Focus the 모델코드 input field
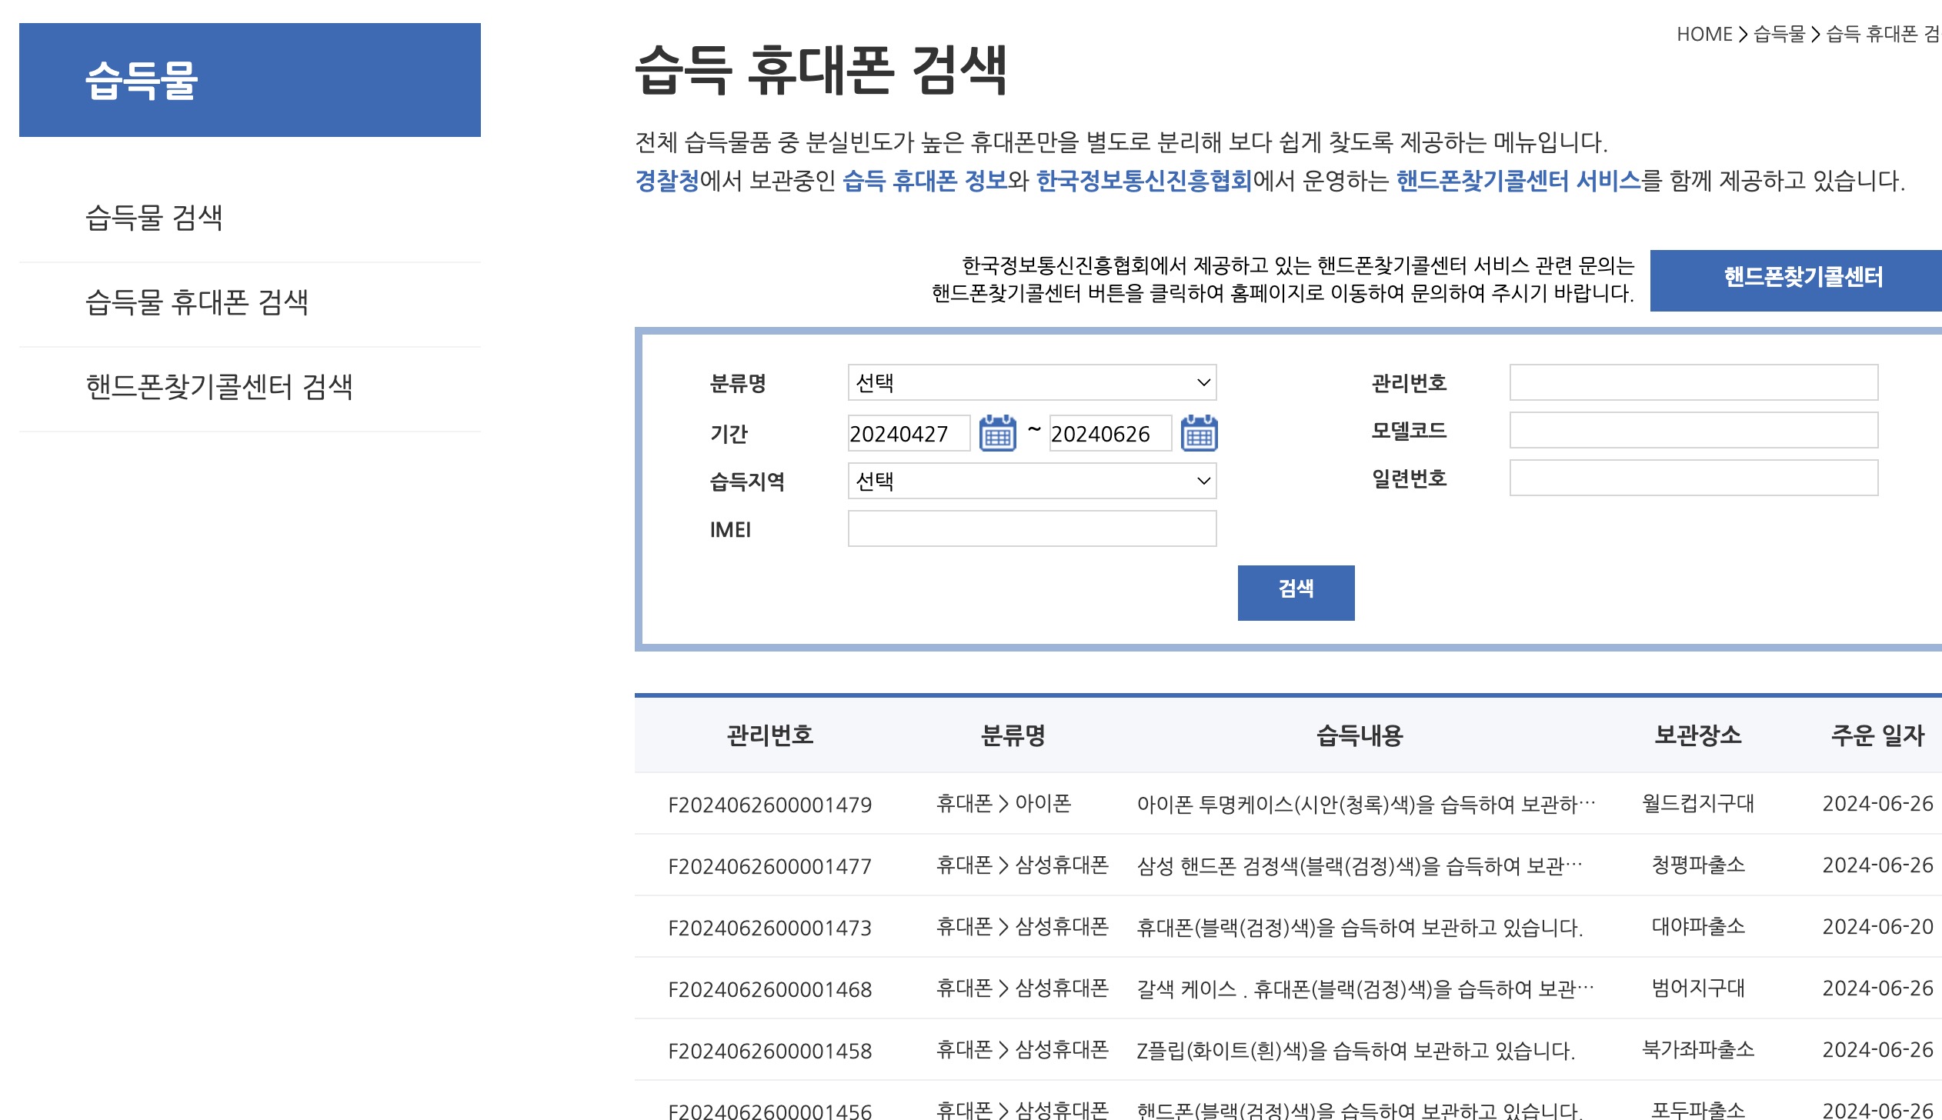 pyautogui.click(x=1693, y=431)
